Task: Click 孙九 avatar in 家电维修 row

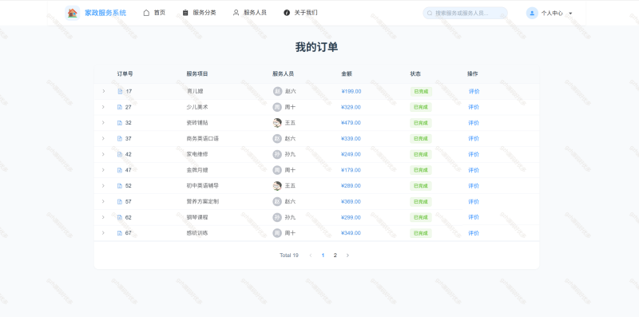Action: click(x=277, y=154)
